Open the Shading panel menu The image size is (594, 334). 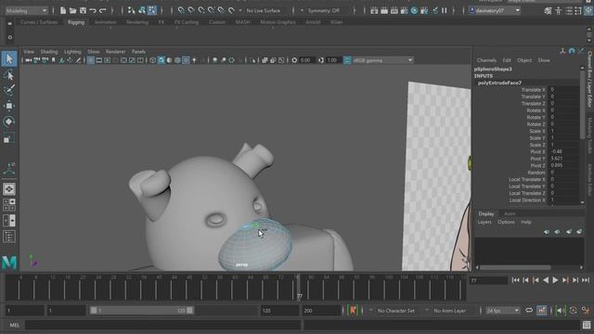(49, 52)
